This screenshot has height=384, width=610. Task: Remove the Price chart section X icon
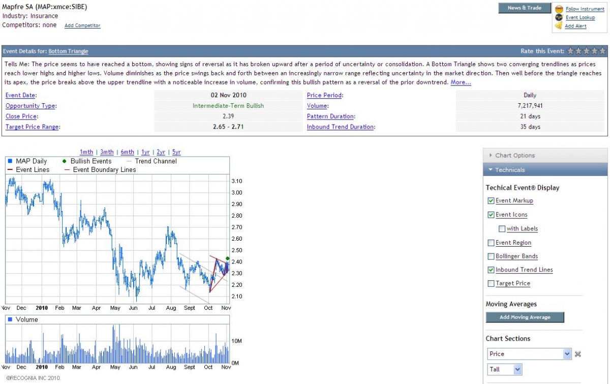pos(578,354)
